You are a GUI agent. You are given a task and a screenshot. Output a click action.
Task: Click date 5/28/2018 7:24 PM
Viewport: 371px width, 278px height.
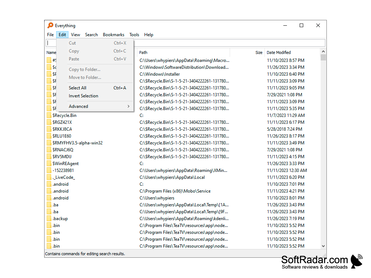(284, 129)
